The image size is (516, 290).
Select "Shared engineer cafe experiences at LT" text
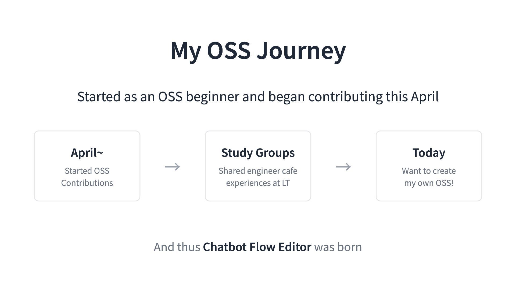(258, 177)
